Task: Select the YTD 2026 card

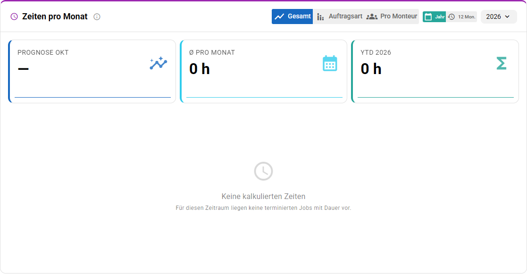Action: click(435, 72)
